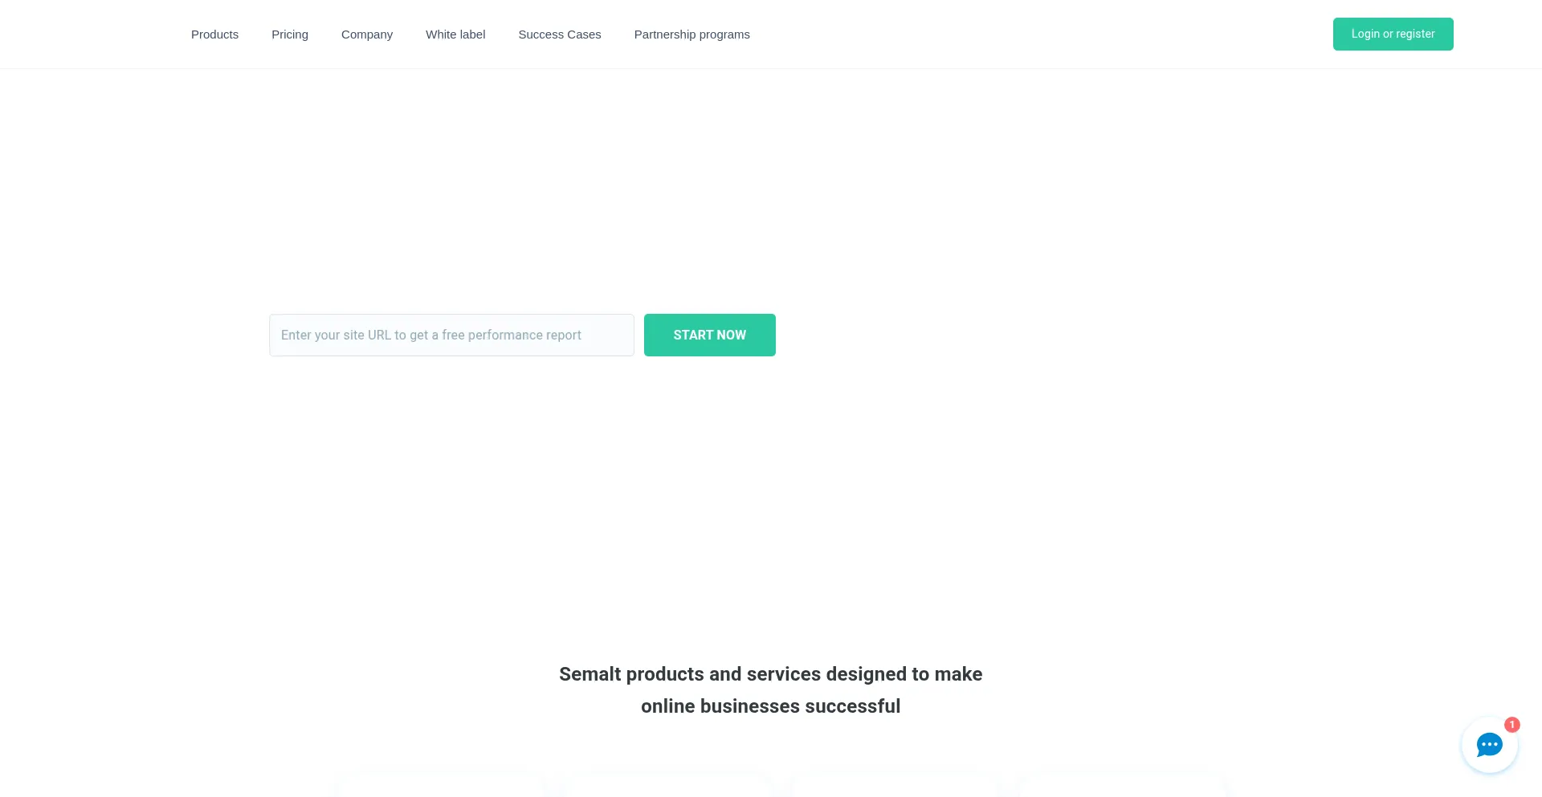The width and height of the screenshot is (1542, 797).
Task: Open the chat bubble widget
Action: (1489, 745)
